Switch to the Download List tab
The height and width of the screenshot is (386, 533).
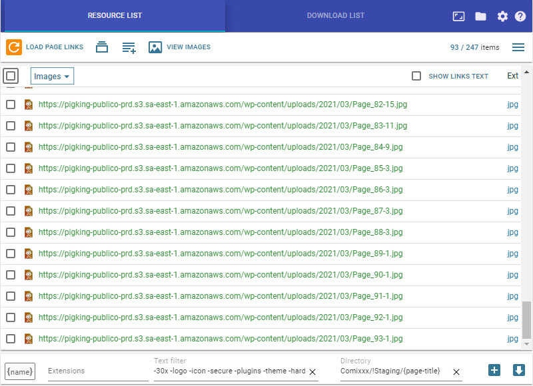click(335, 16)
